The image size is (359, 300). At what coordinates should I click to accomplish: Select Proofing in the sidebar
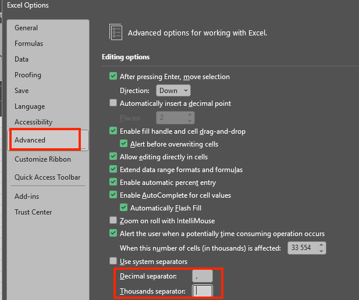28,75
